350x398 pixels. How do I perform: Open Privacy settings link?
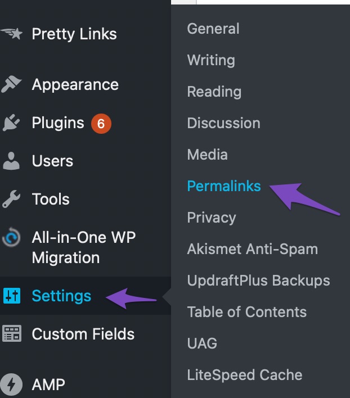(212, 218)
